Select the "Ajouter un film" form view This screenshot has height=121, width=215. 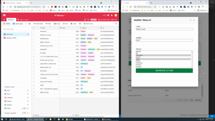click(x=16, y=38)
